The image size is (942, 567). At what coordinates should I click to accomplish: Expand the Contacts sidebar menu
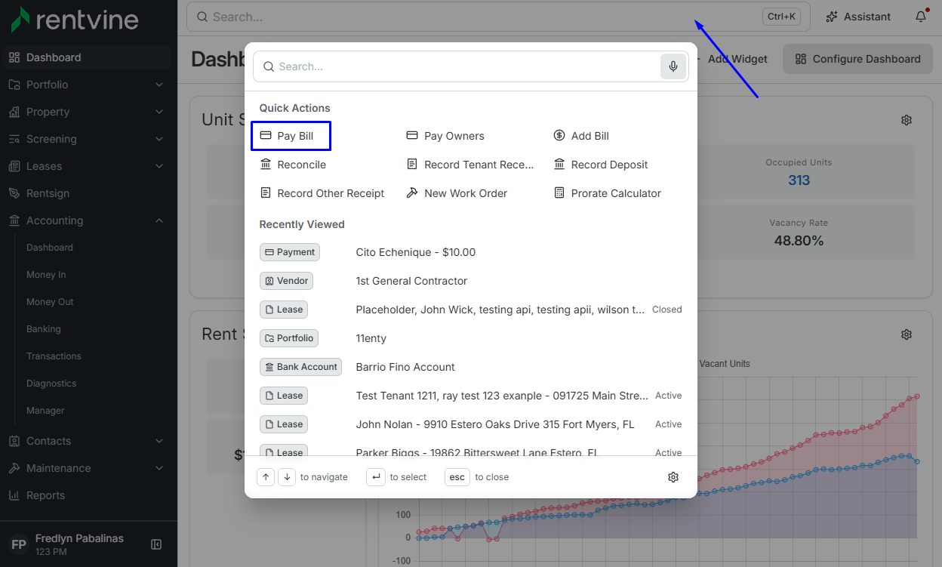pyautogui.click(x=88, y=441)
